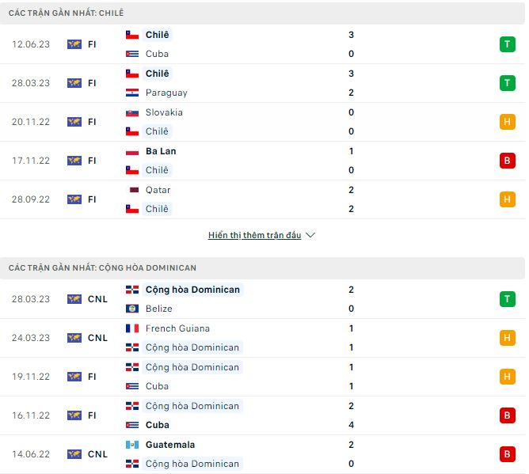Click the green T badge for Chilê vs Cuba

507,44
